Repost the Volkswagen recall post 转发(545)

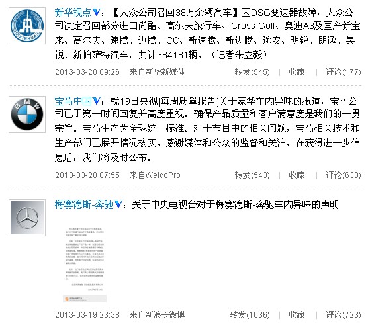tap(252, 72)
